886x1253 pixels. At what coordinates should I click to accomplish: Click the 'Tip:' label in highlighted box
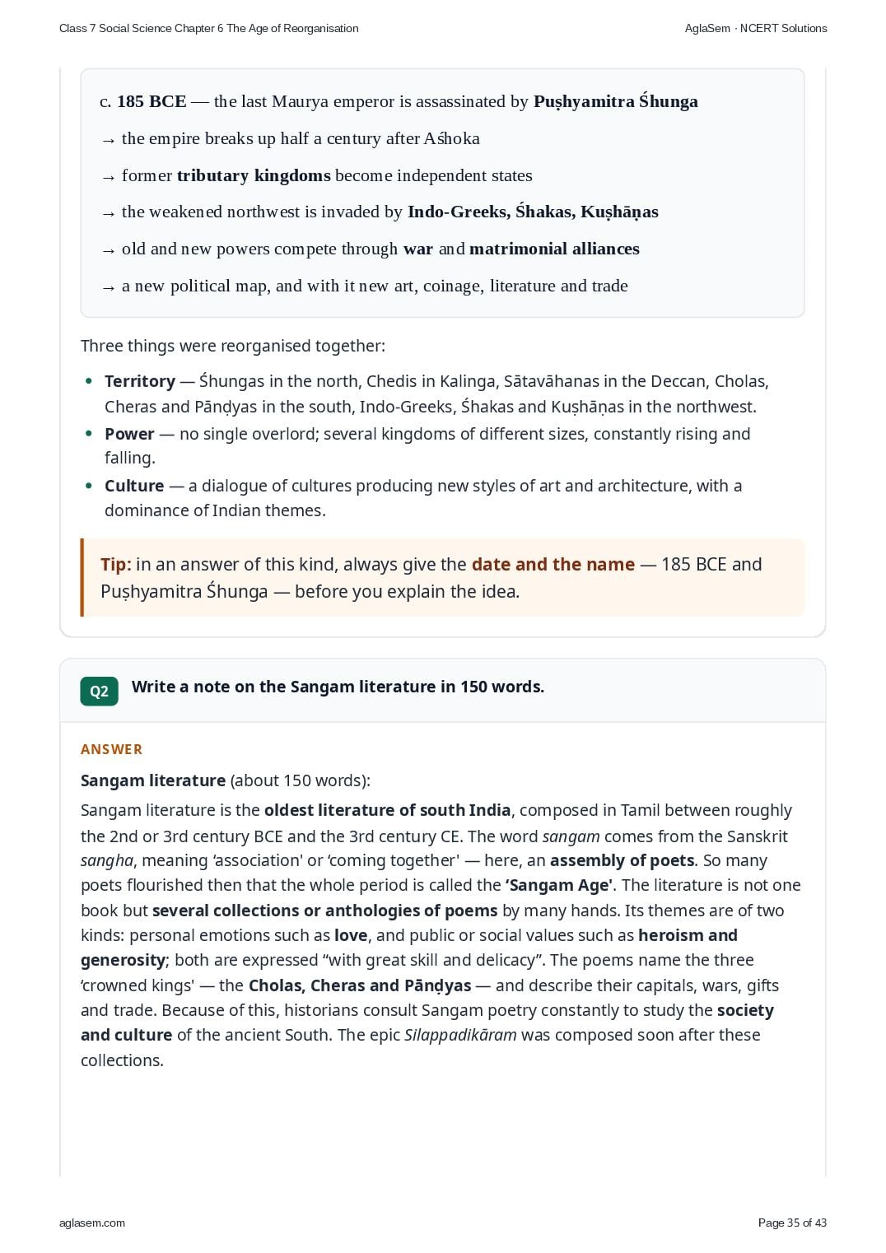116,565
